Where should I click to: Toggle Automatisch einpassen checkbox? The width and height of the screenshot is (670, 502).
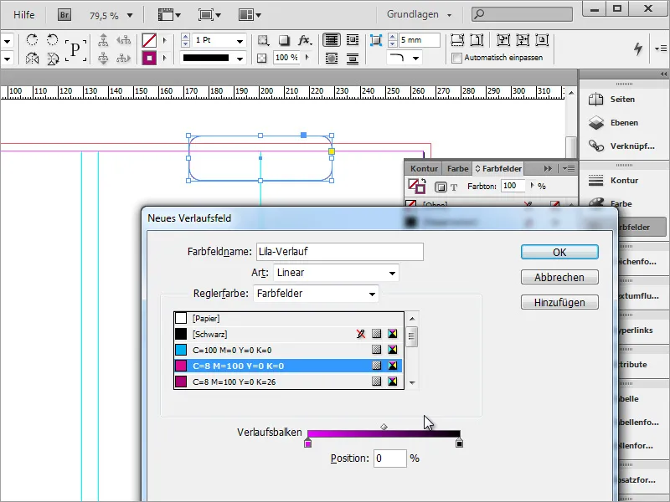click(456, 58)
